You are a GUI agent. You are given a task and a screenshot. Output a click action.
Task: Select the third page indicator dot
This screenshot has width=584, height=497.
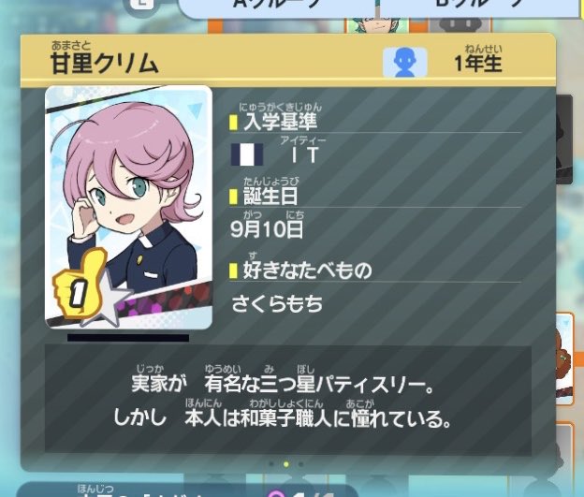[300, 464]
